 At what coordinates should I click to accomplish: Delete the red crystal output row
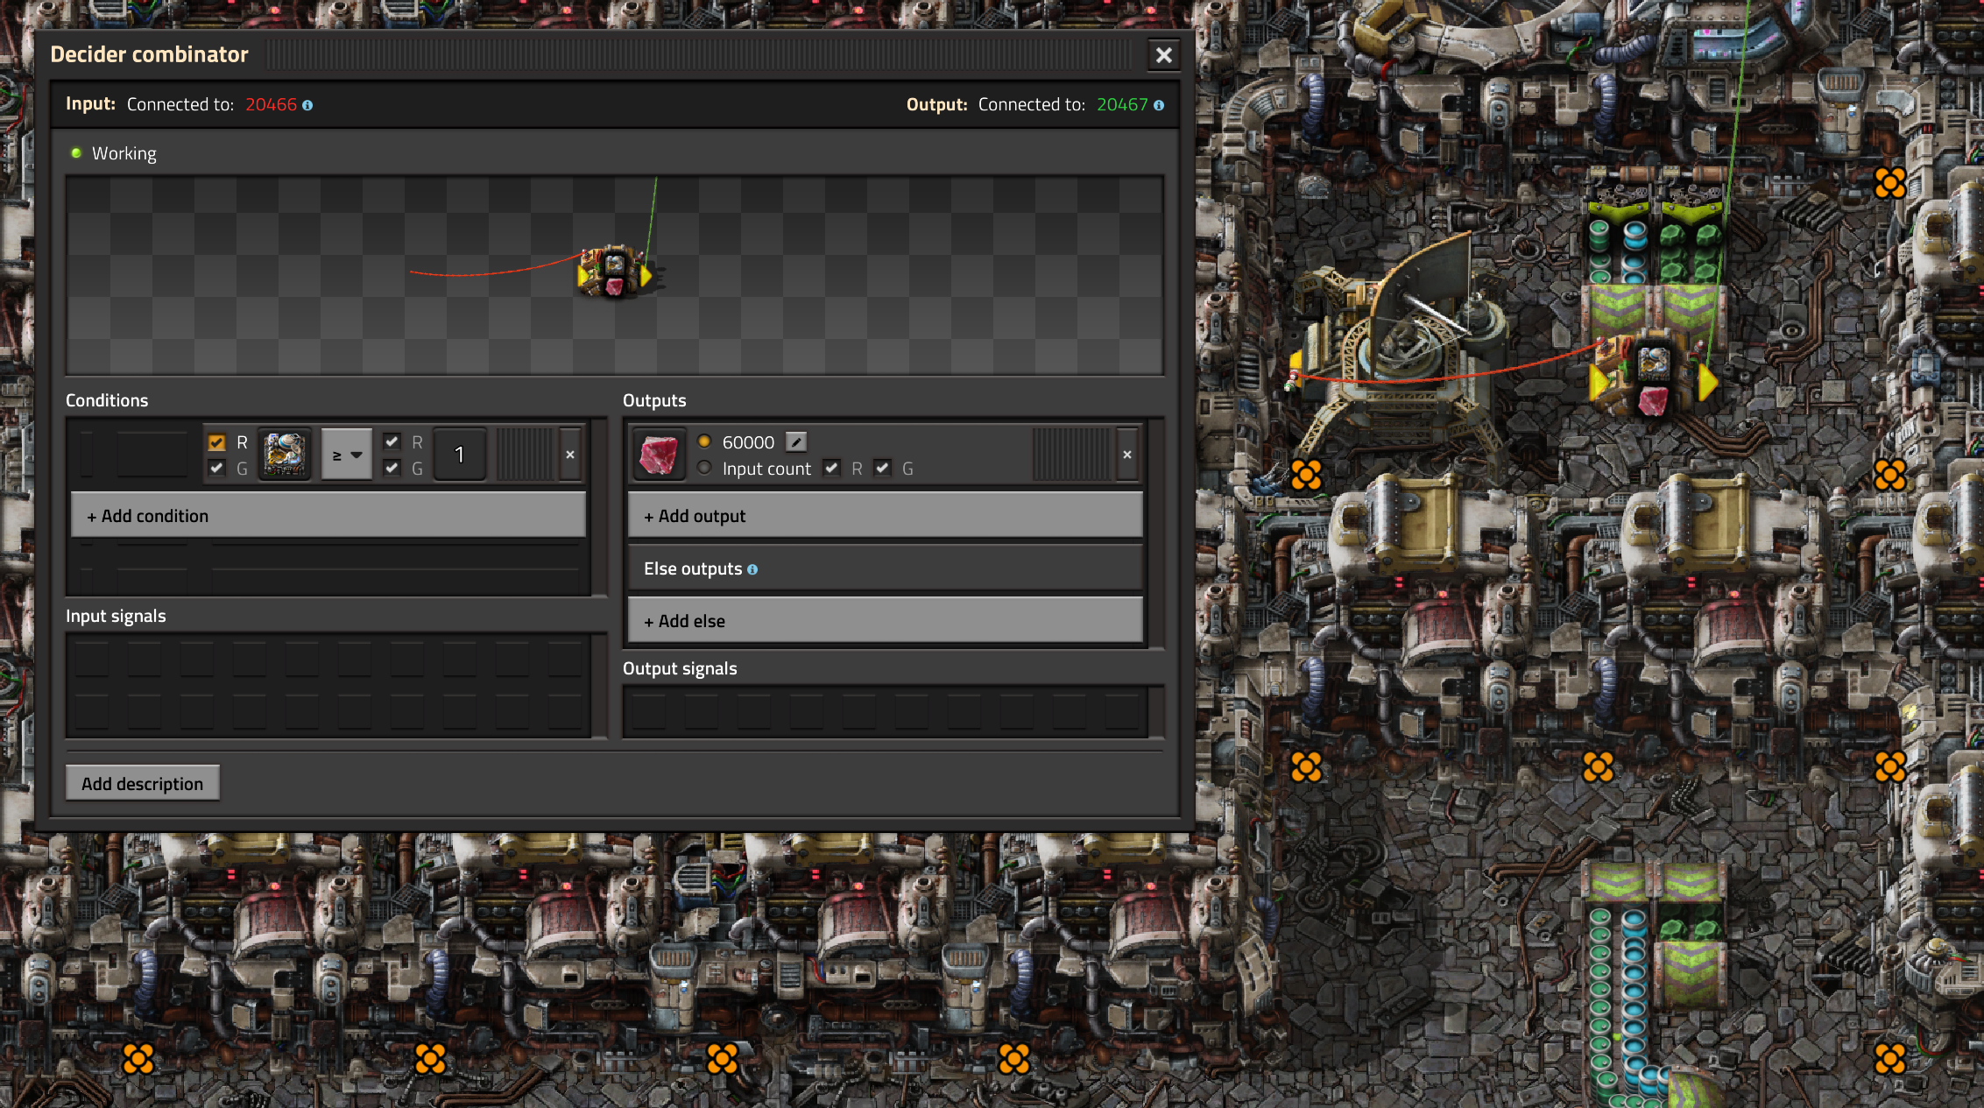tap(1127, 455)
